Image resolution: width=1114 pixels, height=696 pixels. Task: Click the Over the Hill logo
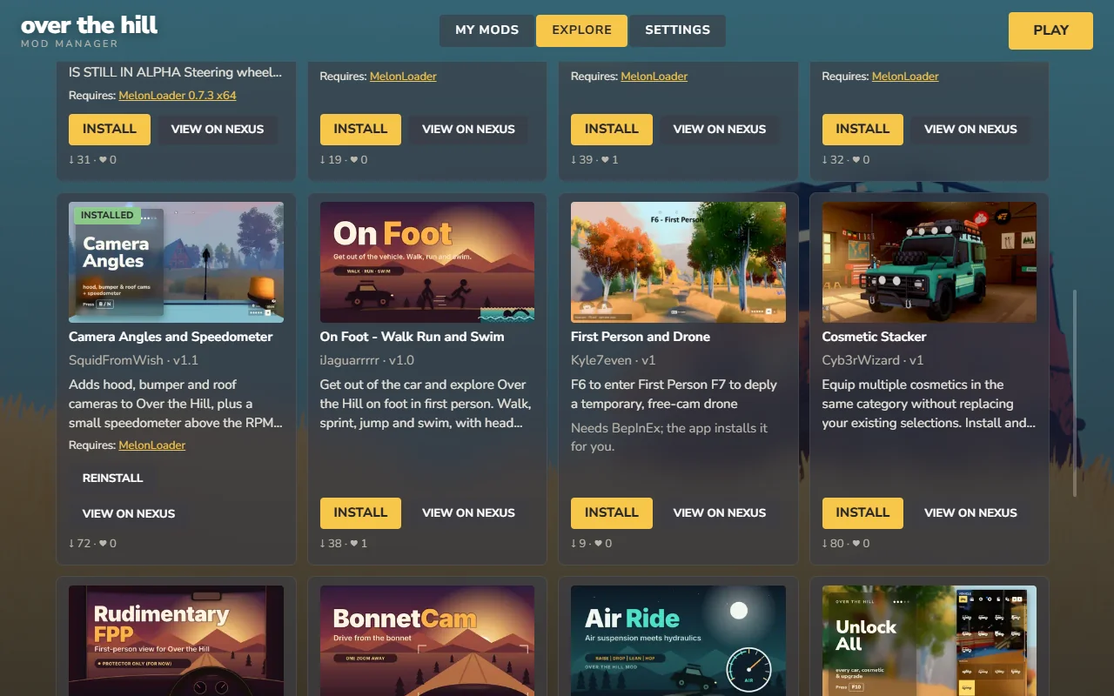click(89, 30)
